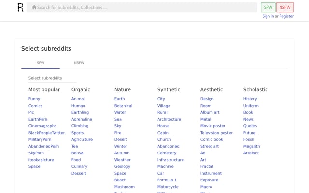309x193 pixels.
Task: Select Comic book category
Action: tap(211, 139)
